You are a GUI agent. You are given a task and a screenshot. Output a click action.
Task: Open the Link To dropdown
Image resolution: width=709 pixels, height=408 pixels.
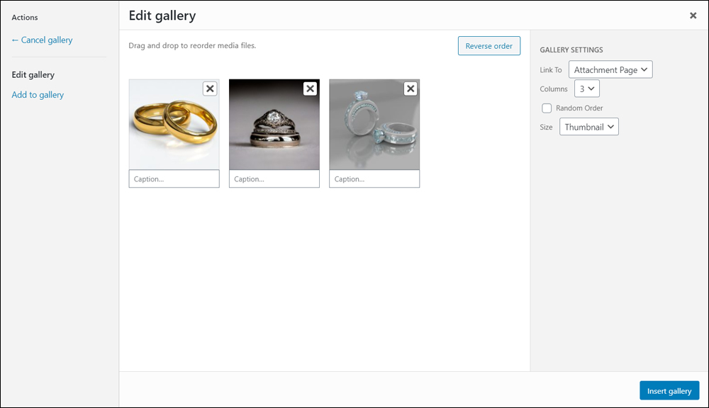[x=610, y=69]
